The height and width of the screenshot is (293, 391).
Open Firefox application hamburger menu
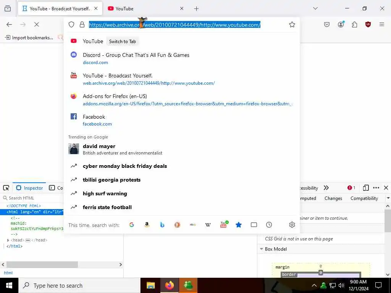(382, 24)
